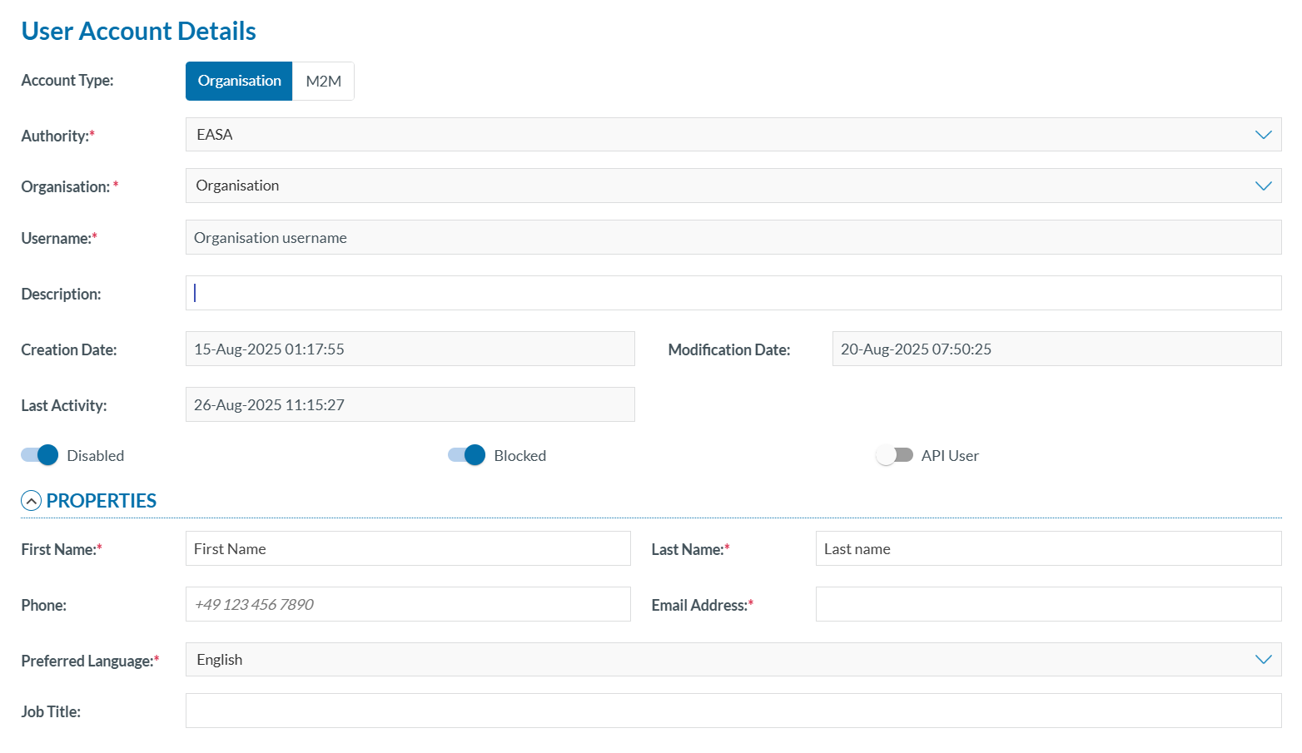Image resolution: width=1302 pixels, height=753 pixels.
Task: Click the First Name input box
Action: click(x=408, y=549)
